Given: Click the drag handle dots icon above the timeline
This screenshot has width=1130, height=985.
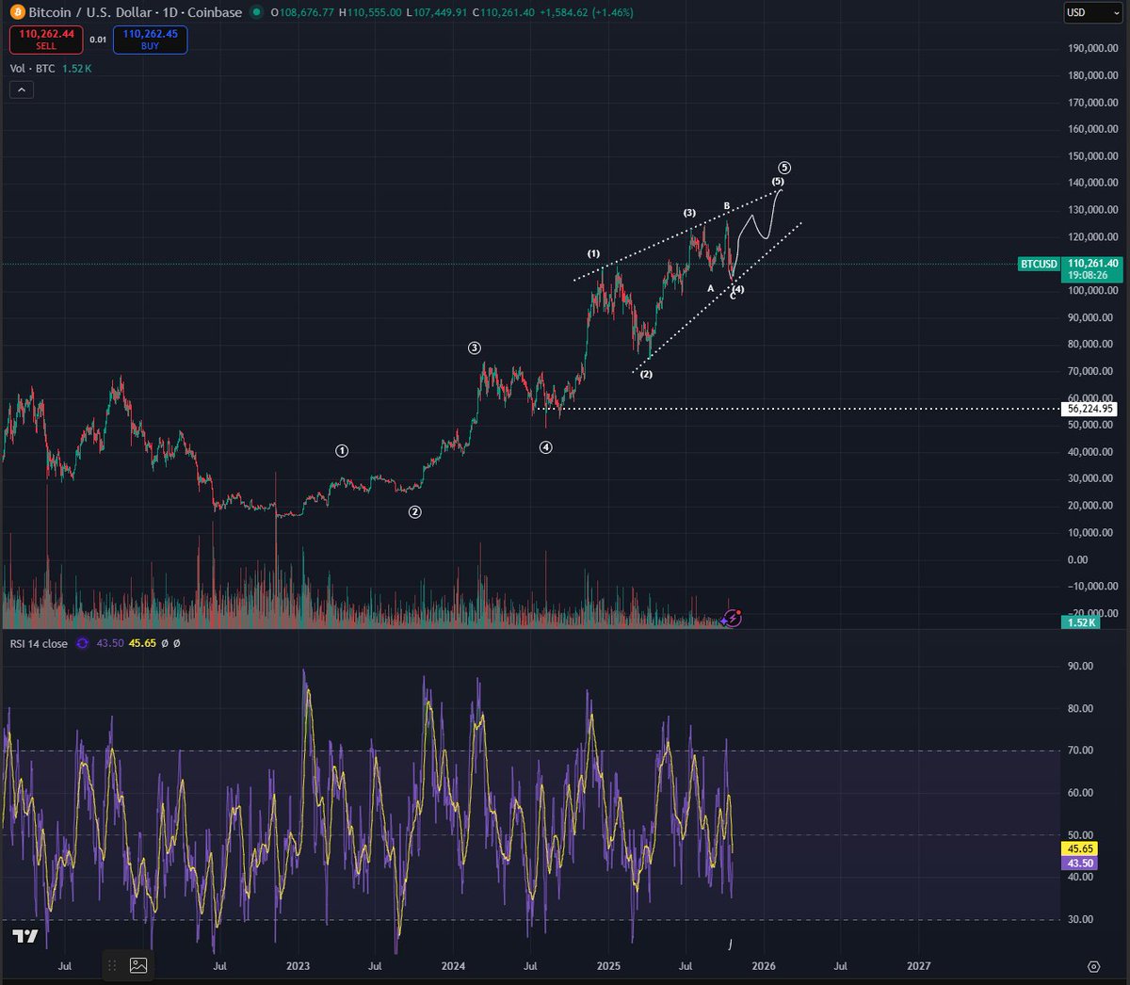Looking at the screenshot, I should 112,965.
